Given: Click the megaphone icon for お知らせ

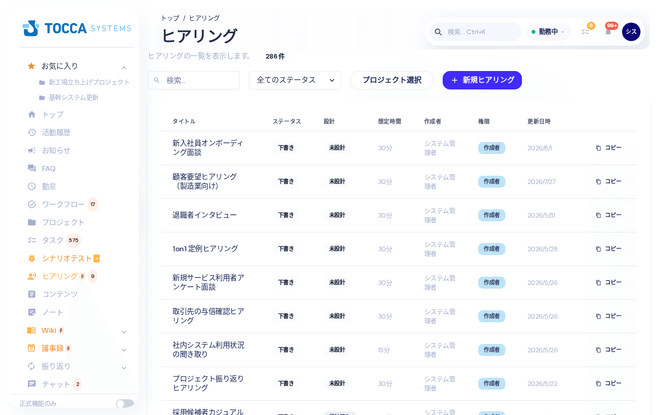Looking at the screenshot, I should (32, 150).
